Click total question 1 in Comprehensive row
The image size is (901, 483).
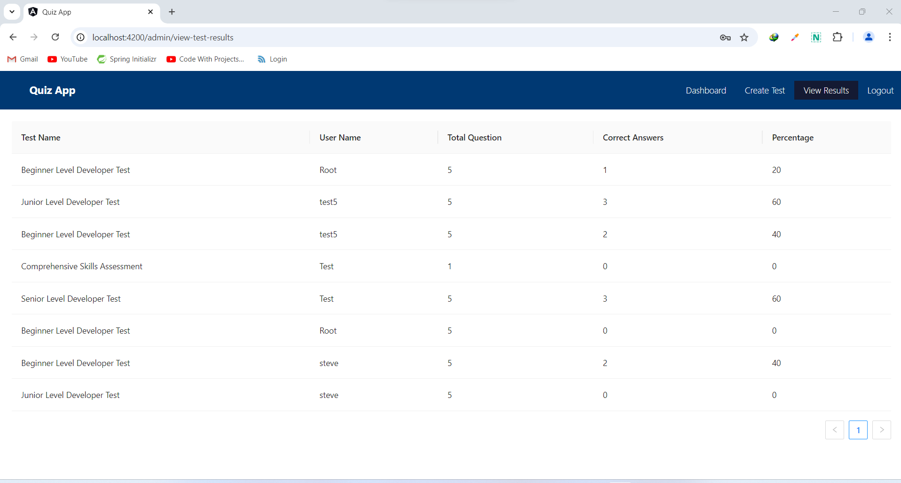point(450,266)
